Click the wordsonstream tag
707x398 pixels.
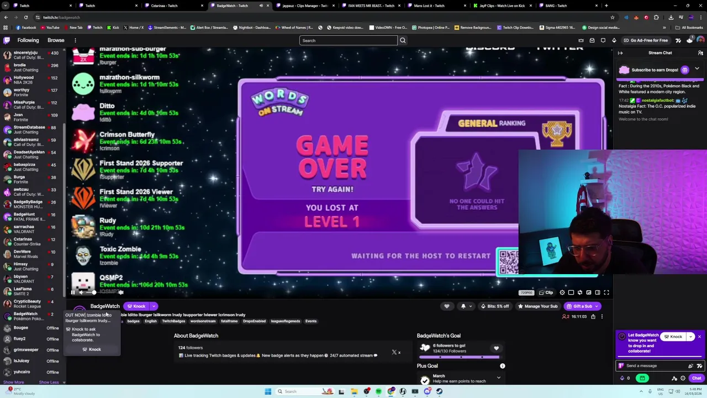click(x=203, y=321)
